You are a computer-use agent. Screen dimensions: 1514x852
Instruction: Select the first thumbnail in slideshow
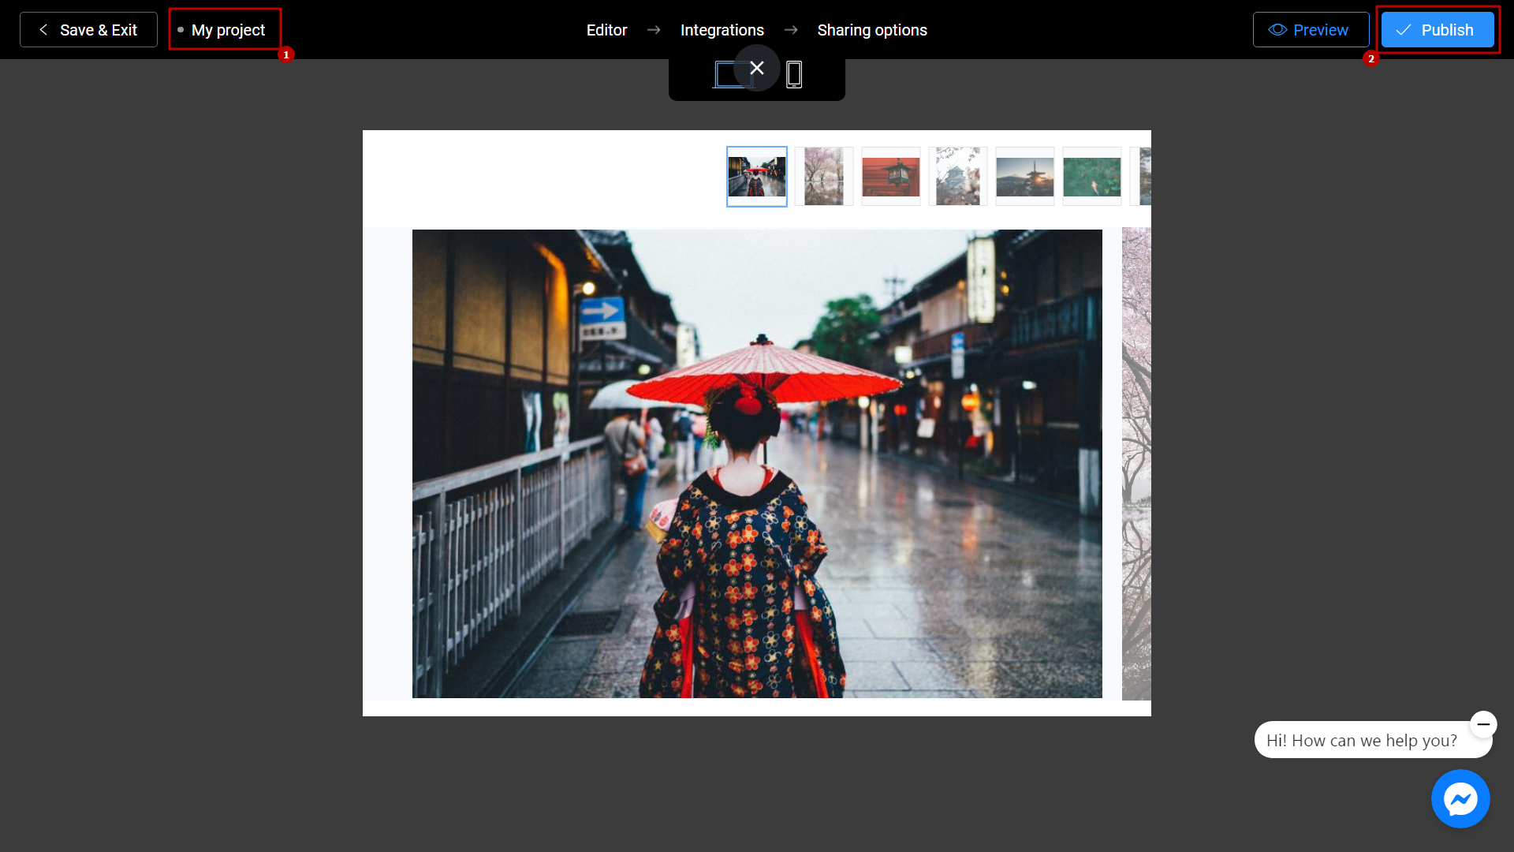757,176
